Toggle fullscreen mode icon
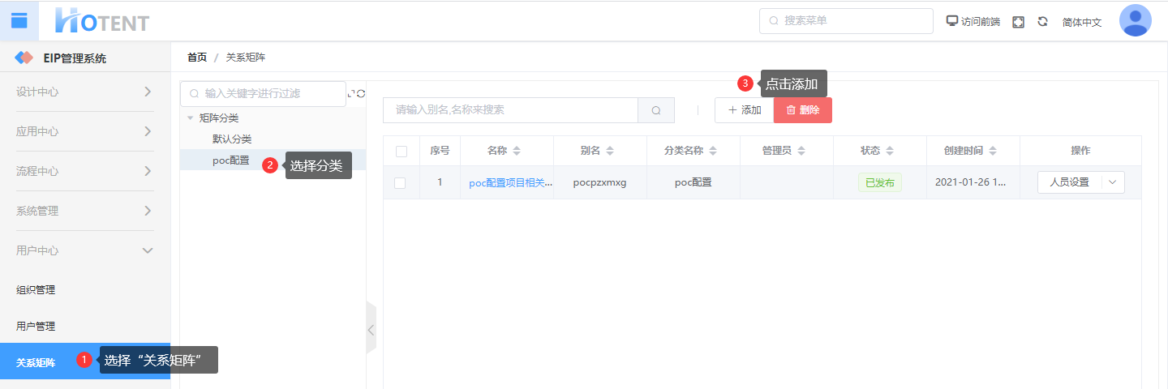This screenshot has height=389, width=1168. (x=1019, y=22)
